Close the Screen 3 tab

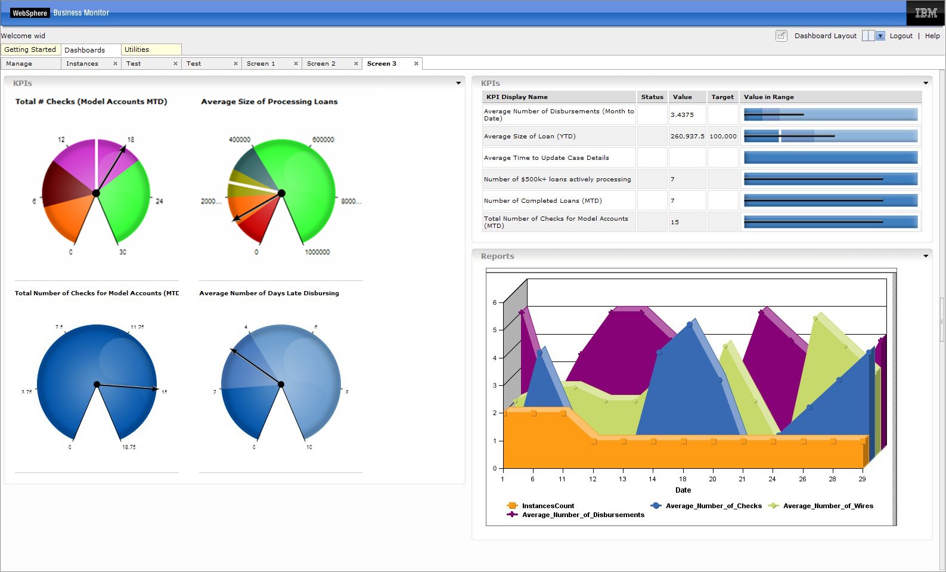[416, 63]
